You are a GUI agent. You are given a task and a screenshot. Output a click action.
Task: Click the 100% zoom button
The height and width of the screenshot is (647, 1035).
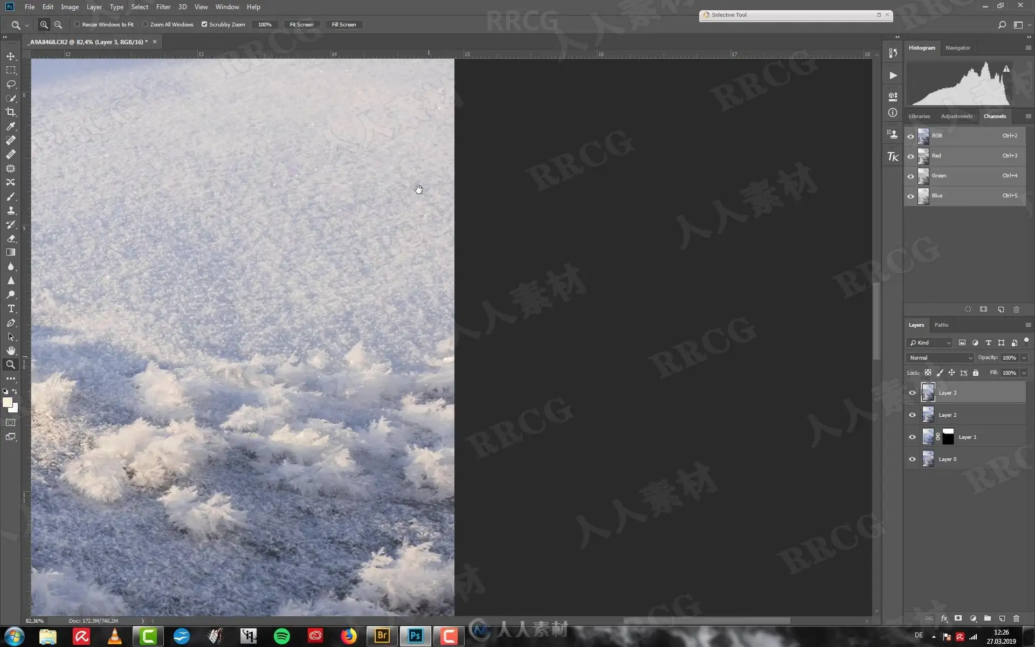click(265, 24)
